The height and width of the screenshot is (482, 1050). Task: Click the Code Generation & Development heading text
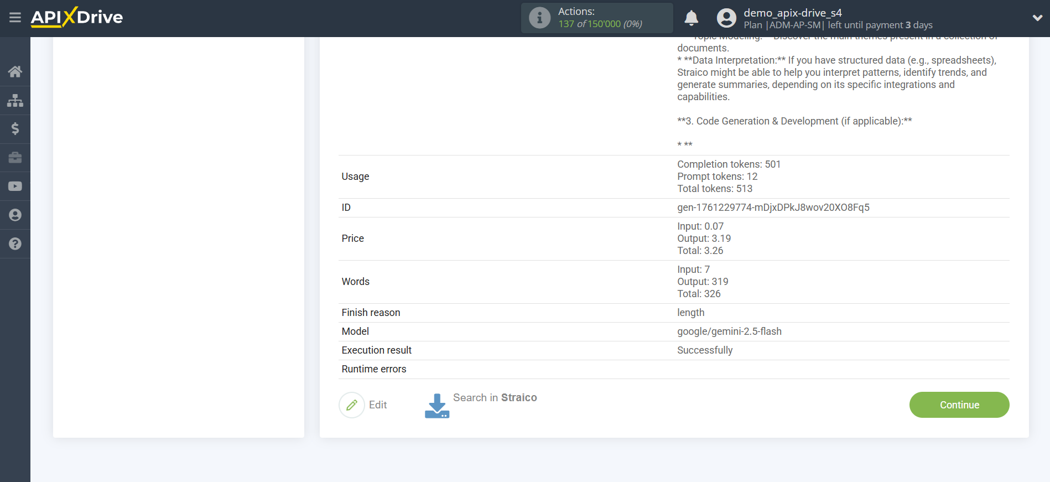coord(794,121)
